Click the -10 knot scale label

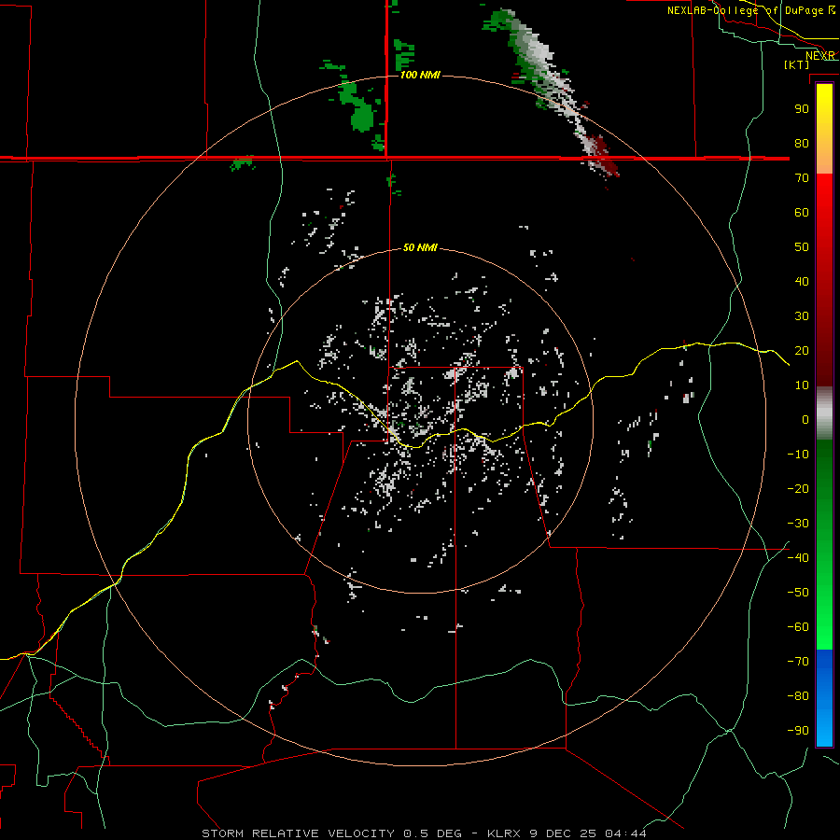tap(798, 455)
